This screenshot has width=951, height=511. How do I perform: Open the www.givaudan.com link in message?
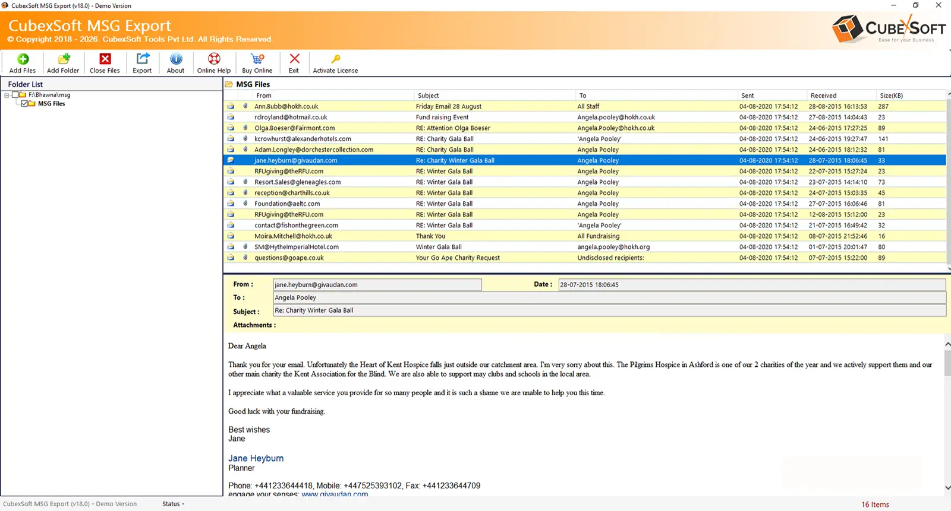click(x=335, y=494)
